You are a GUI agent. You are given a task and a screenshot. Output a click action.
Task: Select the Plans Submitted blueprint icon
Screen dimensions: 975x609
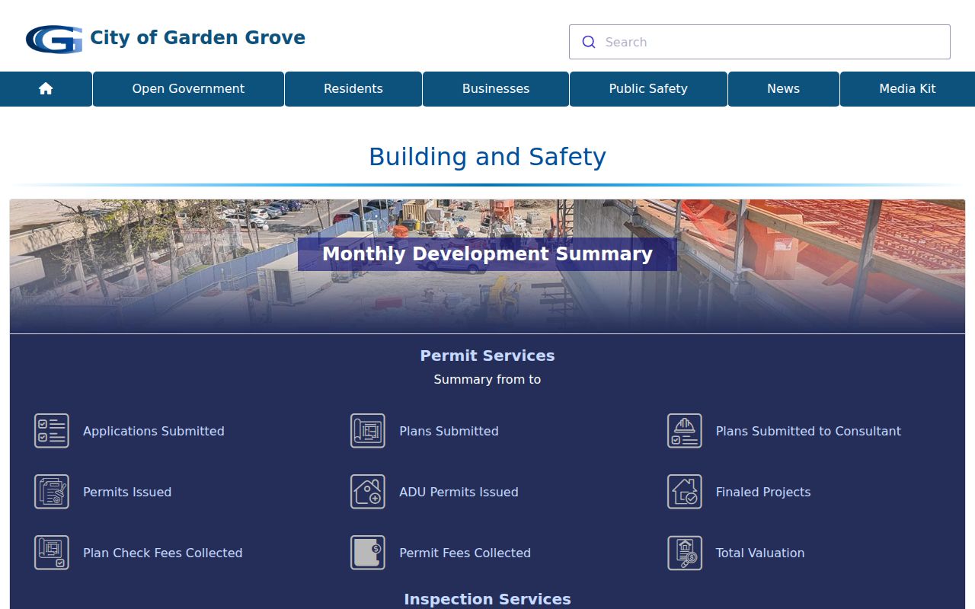pyautogui.click(x=368, y=431)
